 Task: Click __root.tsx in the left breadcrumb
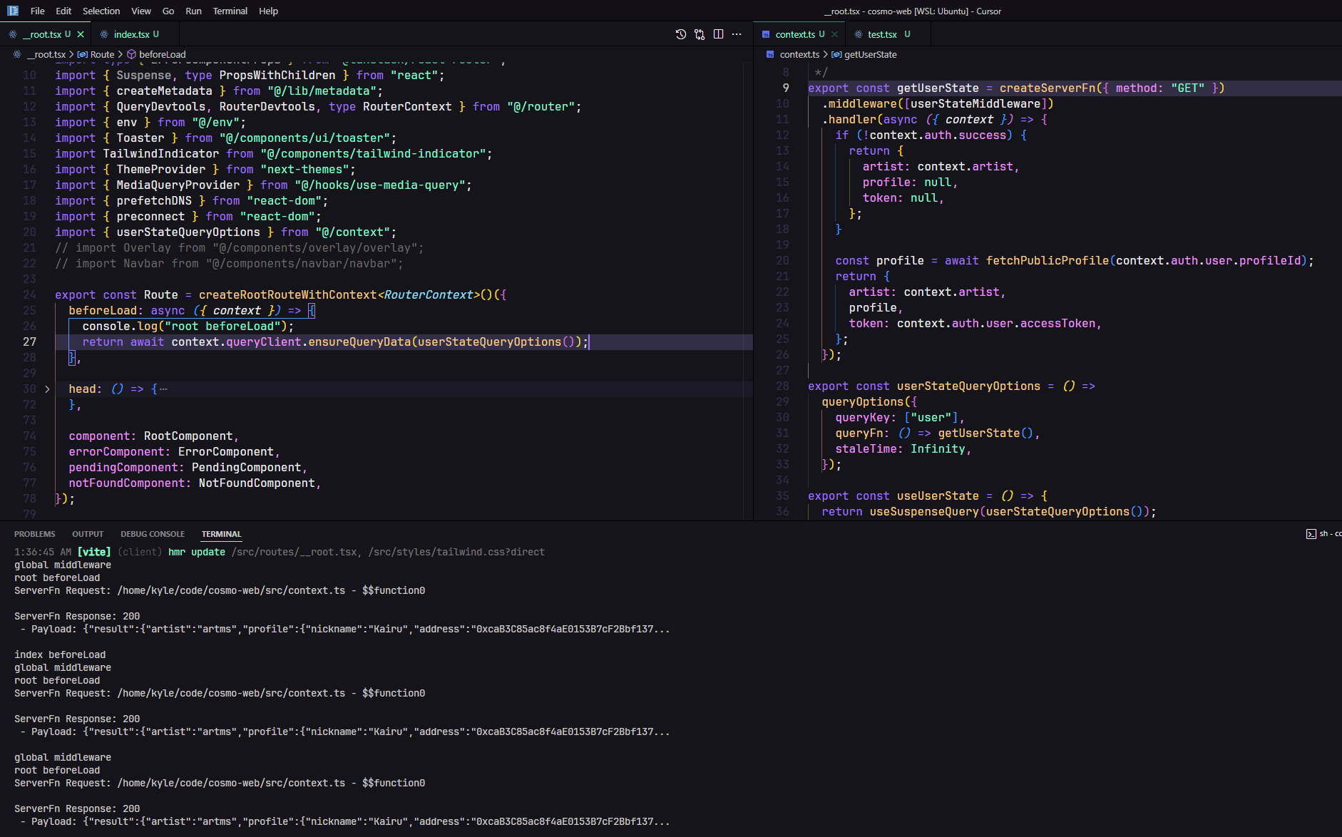(46, 54)
